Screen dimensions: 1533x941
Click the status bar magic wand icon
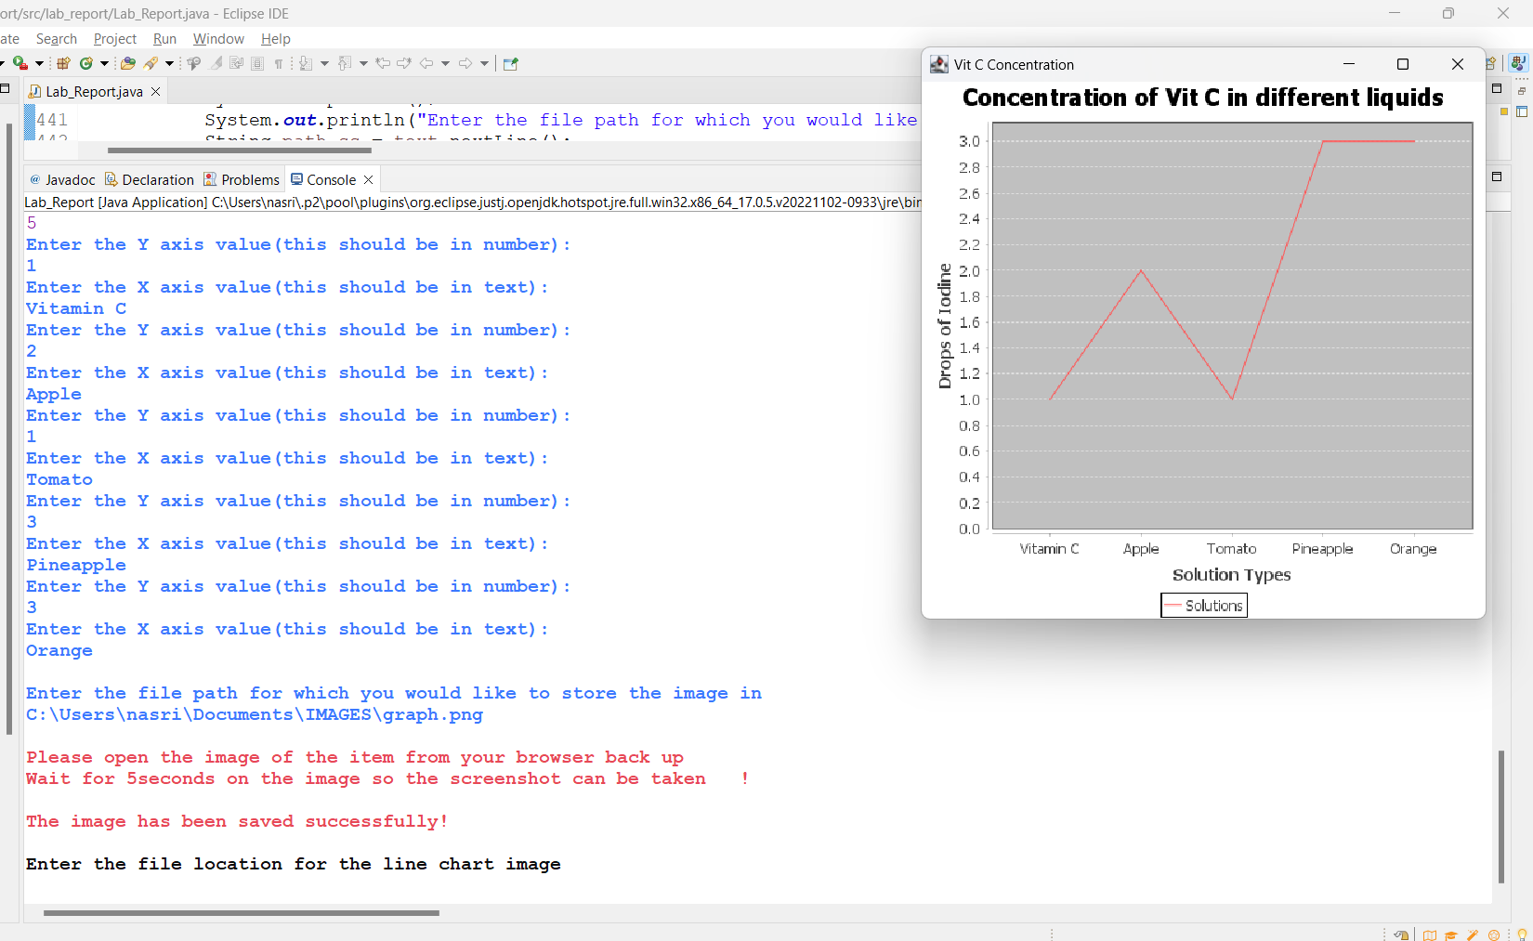(x=1473, y=934)
